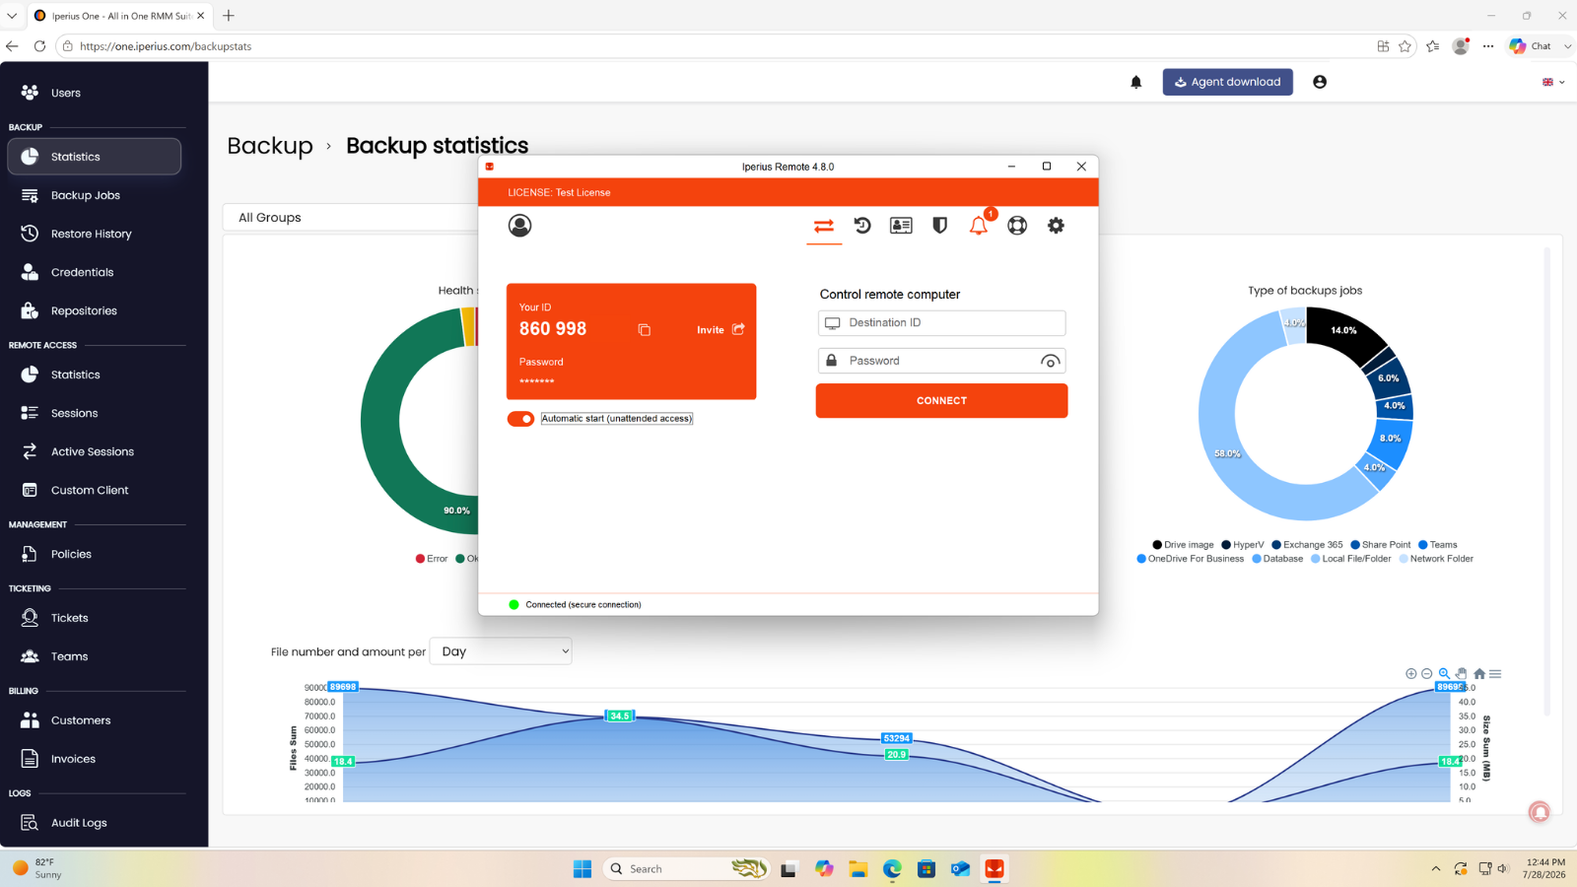This screenshot has height=887, width=1577.
Task: Open Teams in sidebar
Action: click(x=95, y=656)
